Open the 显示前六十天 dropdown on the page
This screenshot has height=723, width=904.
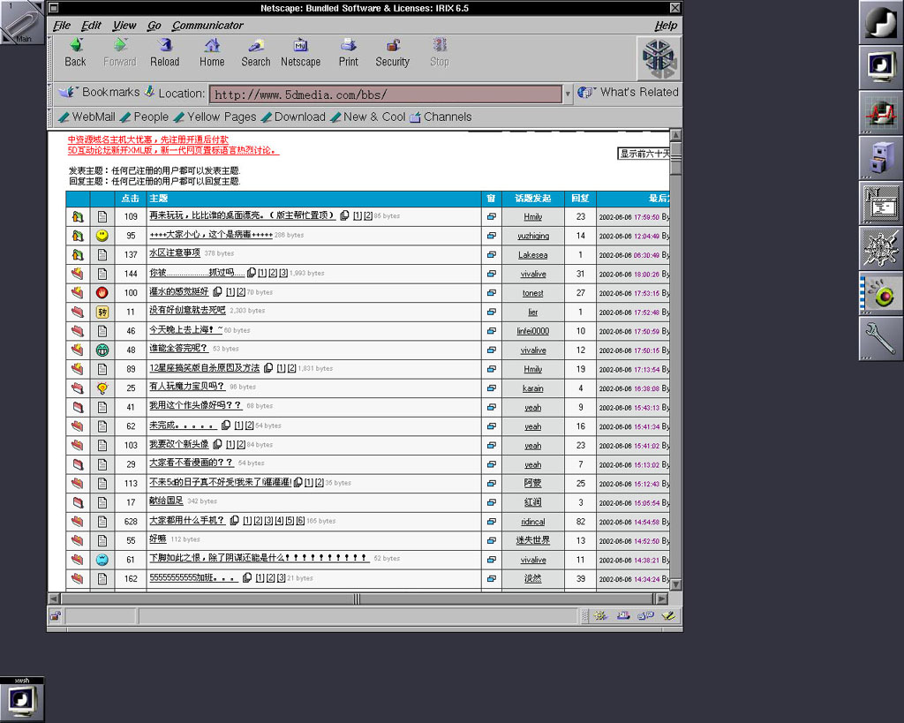click(644, 154)
